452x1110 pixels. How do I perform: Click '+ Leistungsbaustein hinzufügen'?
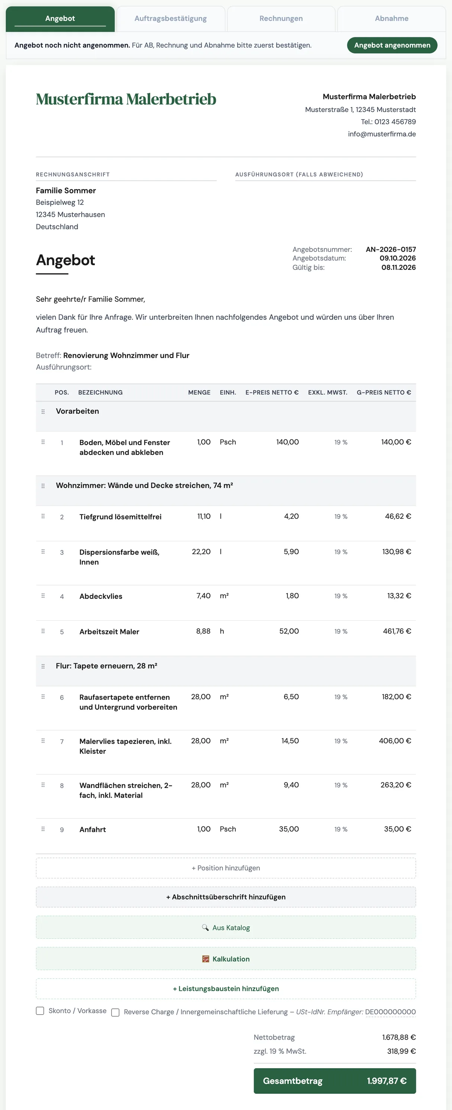(x=226, y=989)
